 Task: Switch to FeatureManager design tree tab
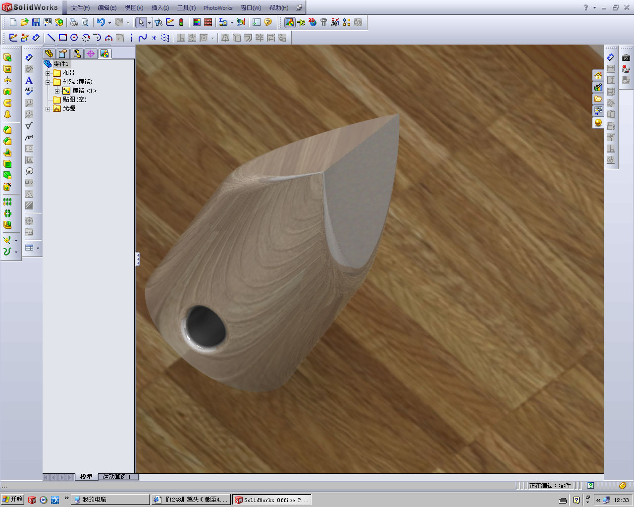(x=49, y=53)
